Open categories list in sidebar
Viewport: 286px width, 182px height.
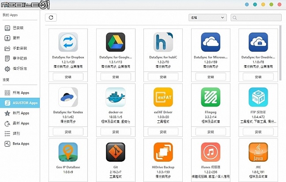20,134
